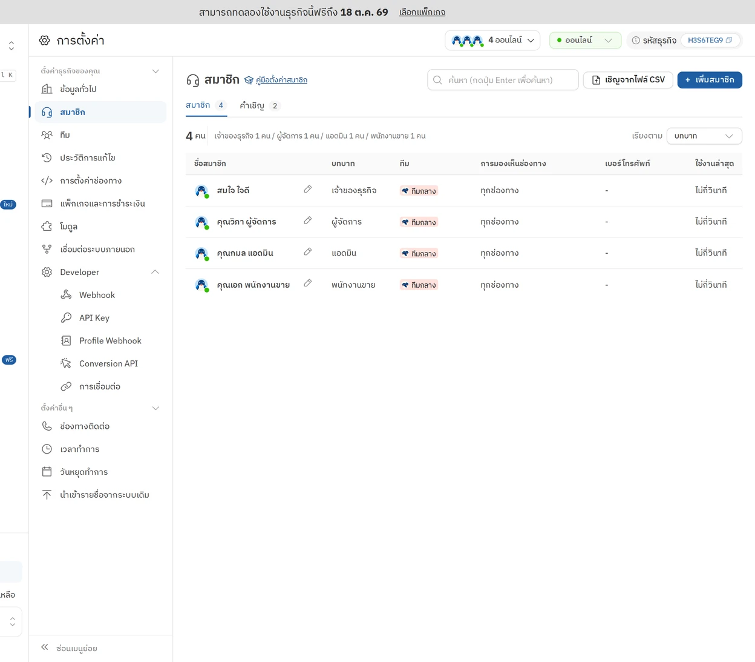Open โมดูล modules page
755x662 pixels.
point(100,227)
